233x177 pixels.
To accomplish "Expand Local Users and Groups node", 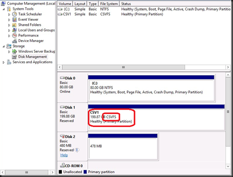I will point(9,31).
